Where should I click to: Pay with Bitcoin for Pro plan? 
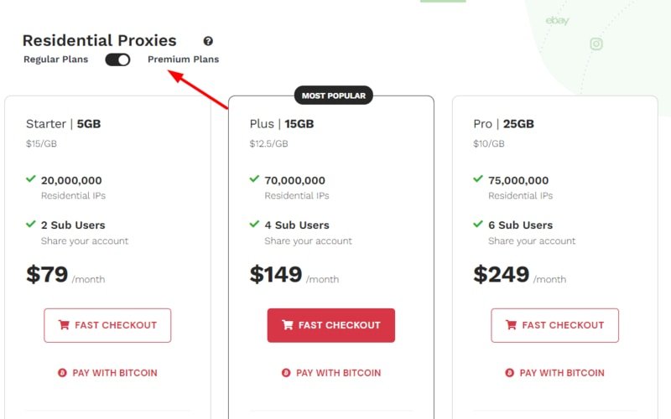tap(554, 373)
